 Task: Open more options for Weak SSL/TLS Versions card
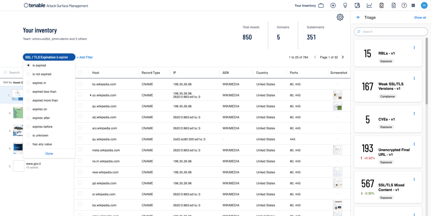[414, 78]
